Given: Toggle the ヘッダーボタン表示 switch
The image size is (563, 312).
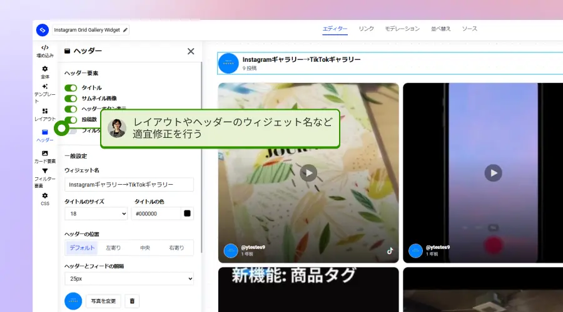Looking at the screenshot, I should (x=71, y=109).
